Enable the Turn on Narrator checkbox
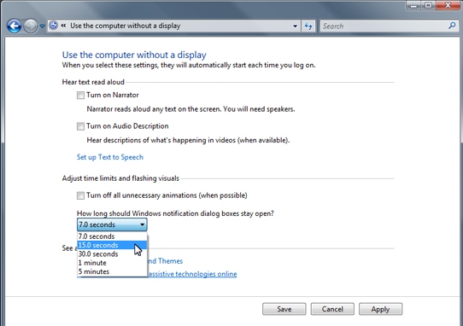Viewport: 463px width, 326px height. pyautogui.click(x=80, y=95)
